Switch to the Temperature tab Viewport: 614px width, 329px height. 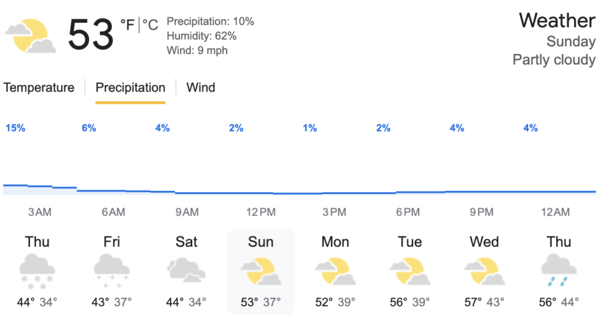click(x=39, y=88)
